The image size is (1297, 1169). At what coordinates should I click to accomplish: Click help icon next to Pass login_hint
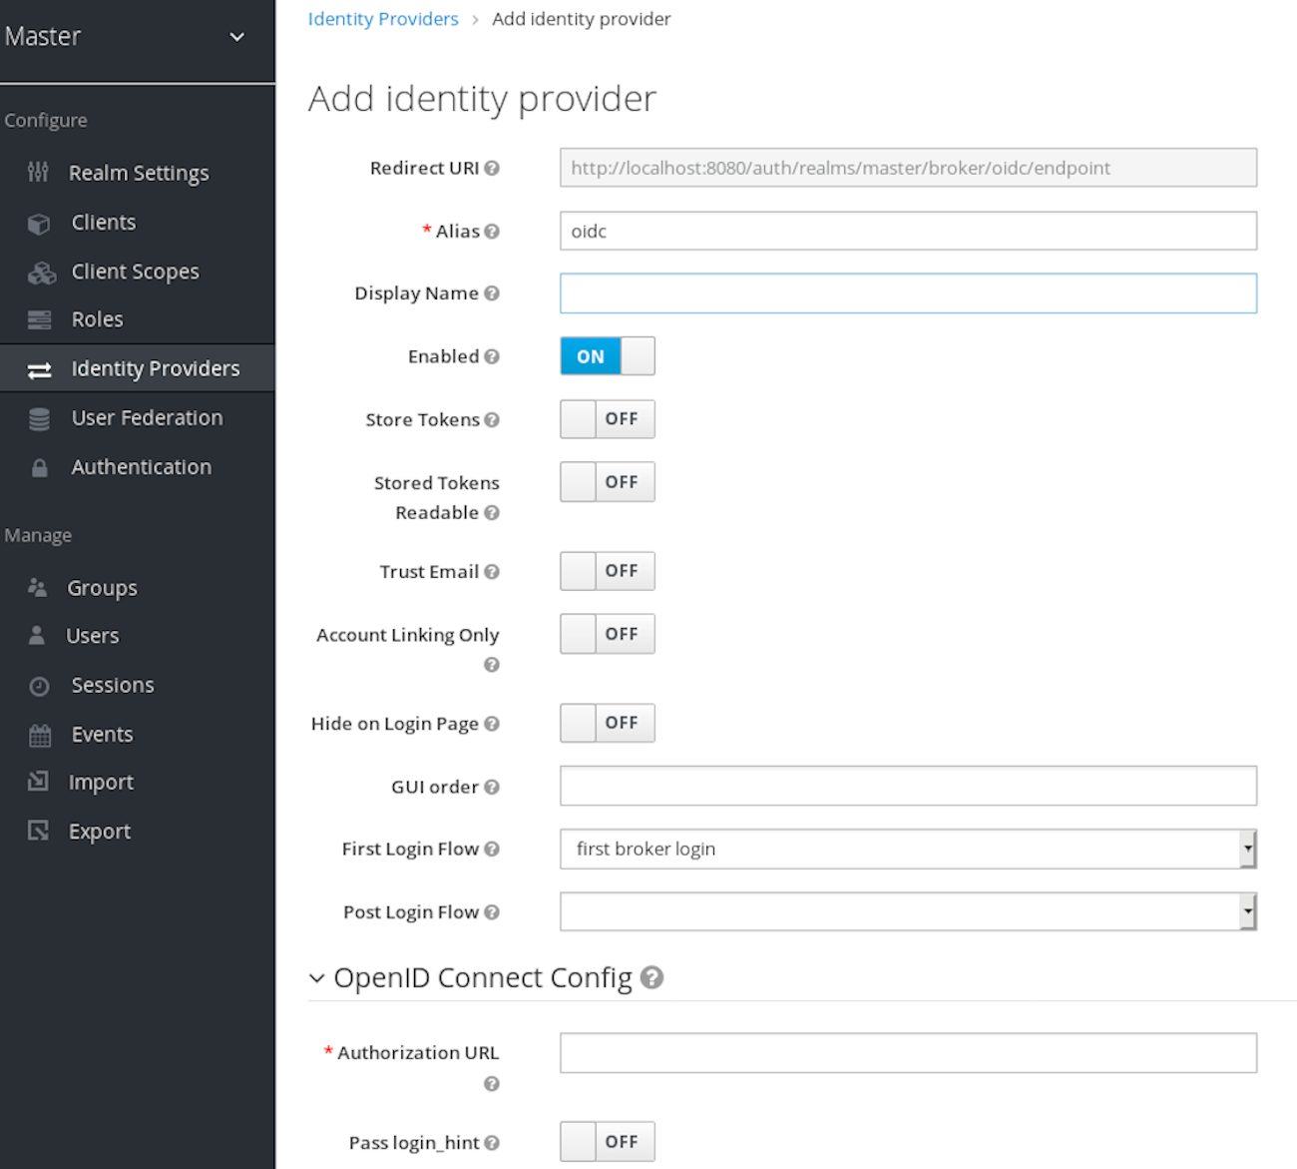pos(492,1143)
